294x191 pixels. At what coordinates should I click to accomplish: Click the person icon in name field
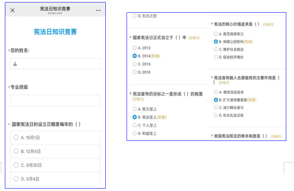point(15,64)
